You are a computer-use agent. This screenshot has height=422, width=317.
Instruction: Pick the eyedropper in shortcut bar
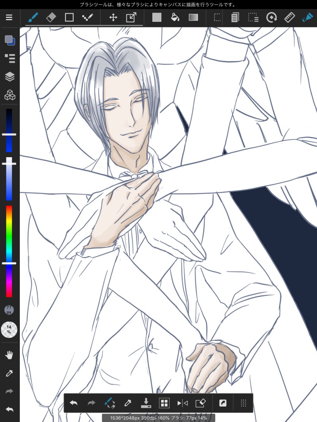pos(128,403)
